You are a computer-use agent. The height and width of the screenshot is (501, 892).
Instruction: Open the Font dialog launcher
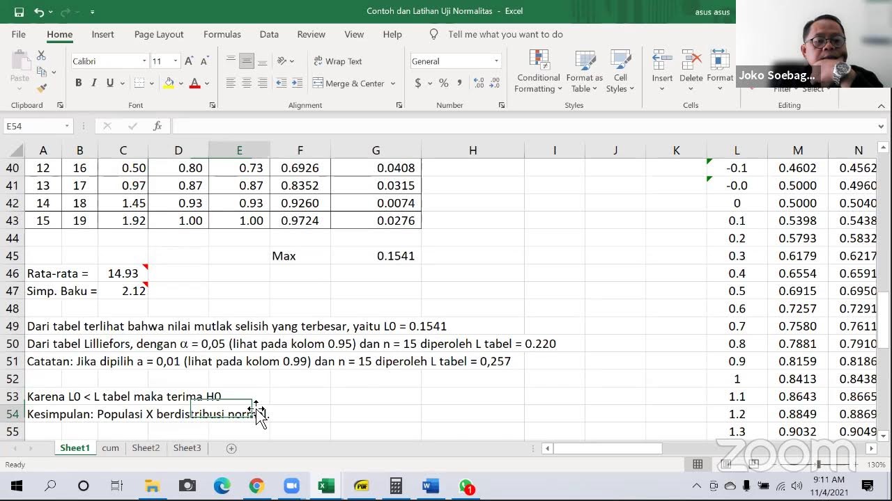213,105
